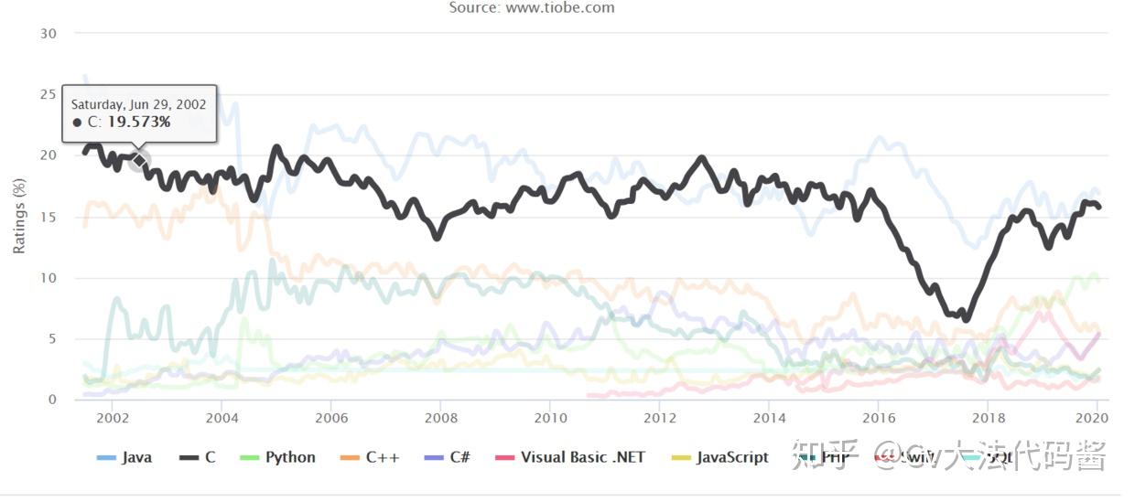Click the purple C# legend marker
The image size is (1135, 502).
point(435,457)
